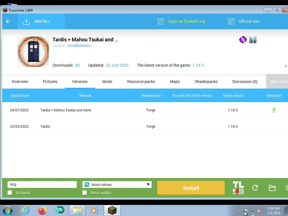Click the 1.16.5 latest game version value
288x216 pixels.
click(198, 65)
